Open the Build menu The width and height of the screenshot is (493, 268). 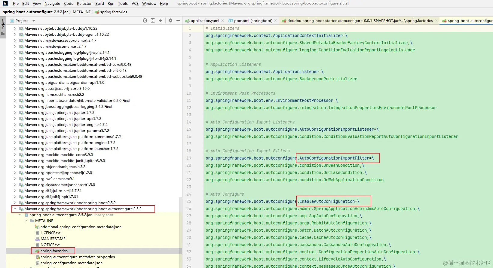coord(100,3)
